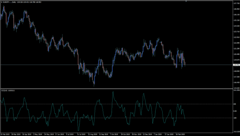Click the 31 Jul 2019 date label
240x136 pixels.
(82, 134)
